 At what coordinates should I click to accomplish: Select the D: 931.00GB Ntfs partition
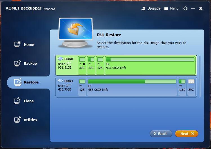coord(150,65)
